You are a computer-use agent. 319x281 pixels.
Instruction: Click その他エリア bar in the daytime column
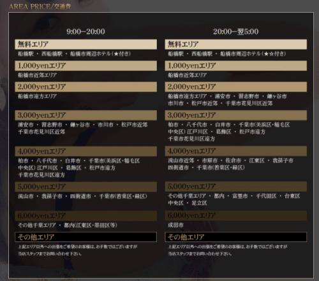tap(86, 237)
